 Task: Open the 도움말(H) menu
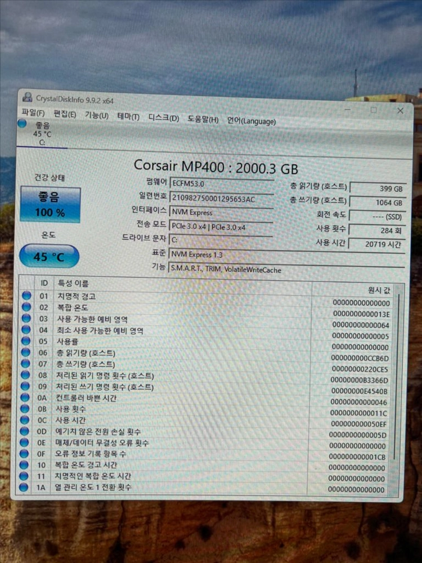[x=203, y=119]
